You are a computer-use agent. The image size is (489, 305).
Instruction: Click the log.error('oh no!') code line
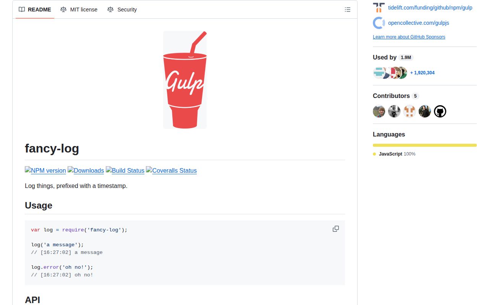[x=62, y=267]
